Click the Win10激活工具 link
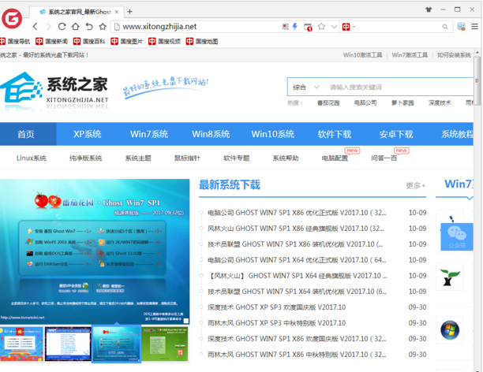The height and width of the screenshot is (372, 483). 362,55
